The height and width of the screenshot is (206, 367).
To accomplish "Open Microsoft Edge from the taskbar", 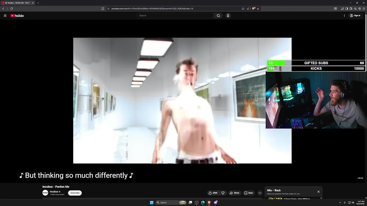I will tap(203, 203).
